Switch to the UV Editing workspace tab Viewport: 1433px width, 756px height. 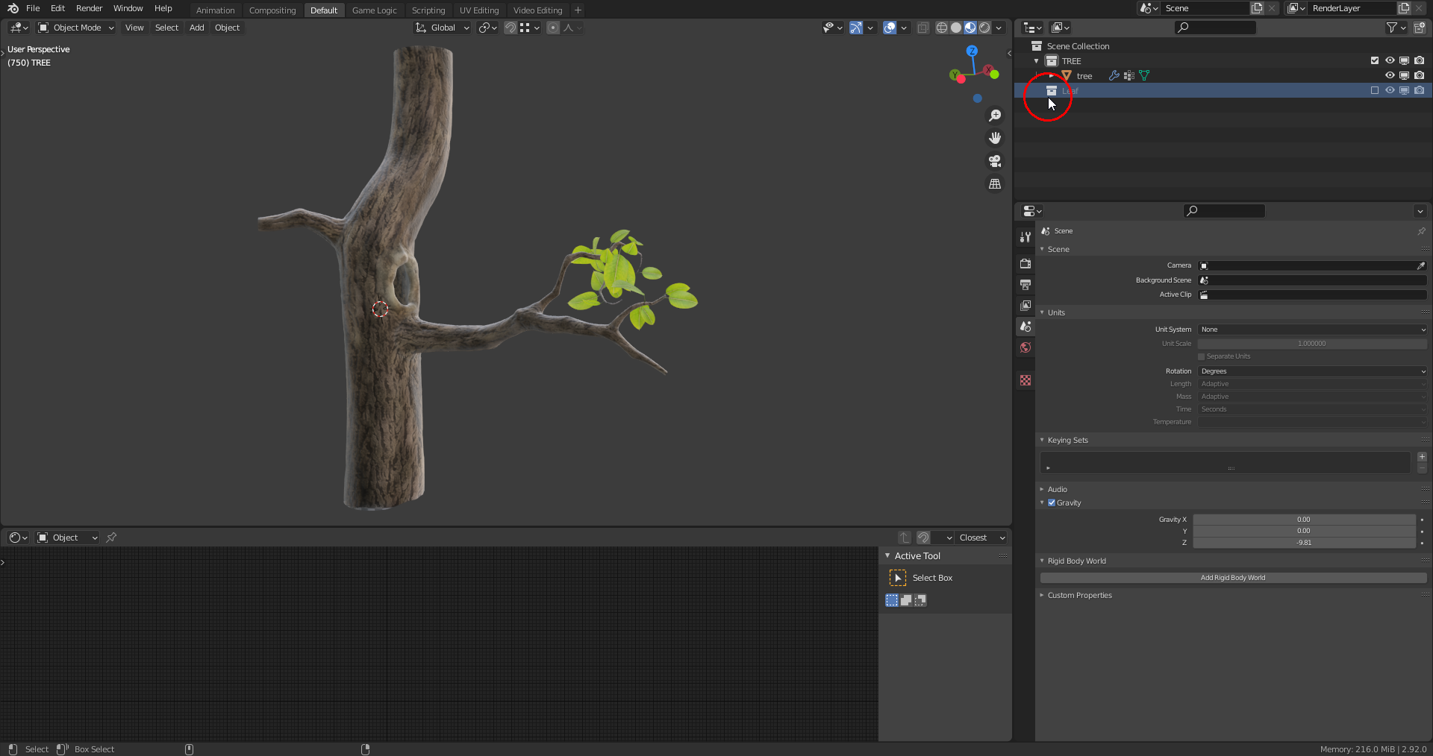(x=478, y=10)
